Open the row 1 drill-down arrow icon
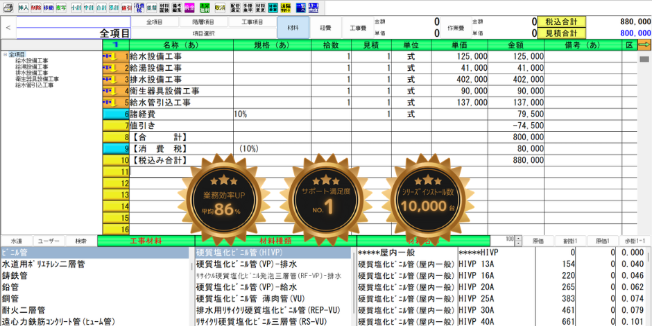 click(x=110, y=56)
